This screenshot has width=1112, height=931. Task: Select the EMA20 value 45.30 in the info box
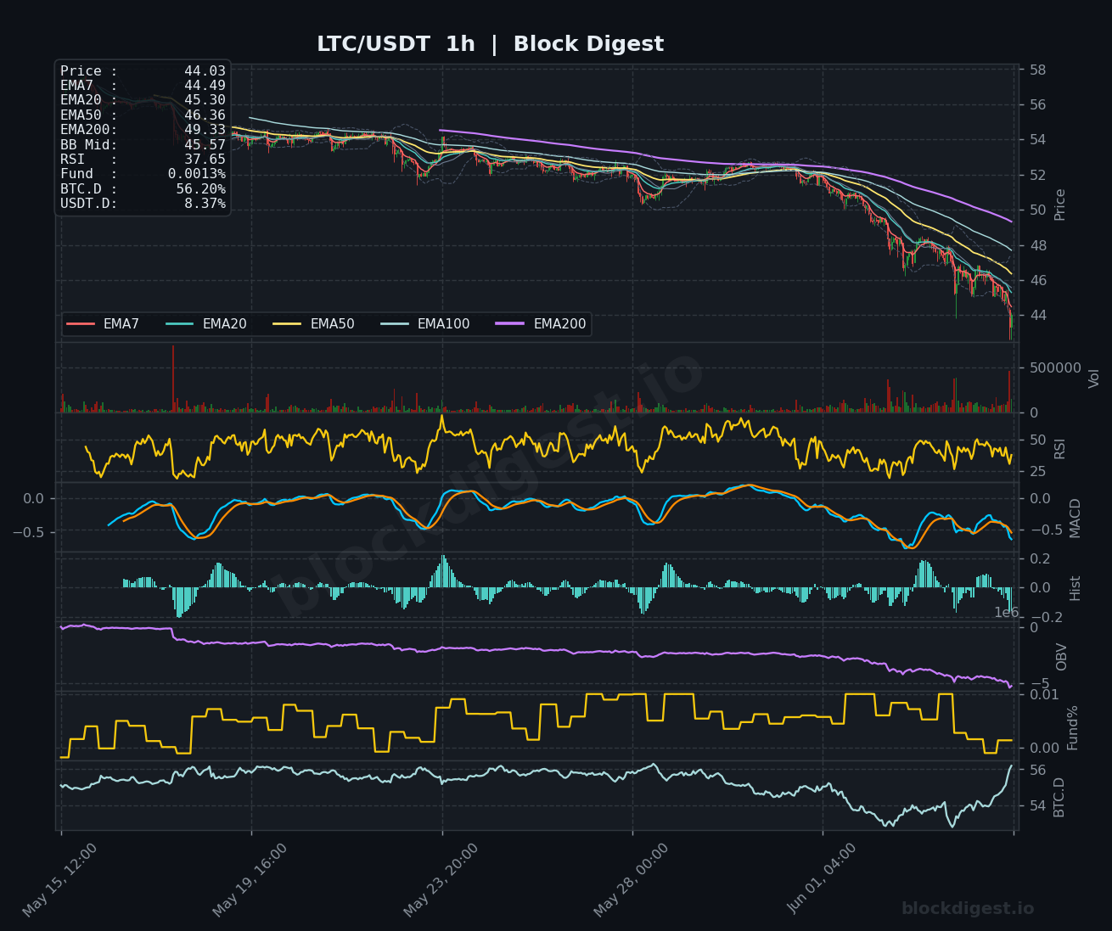[205, 100]
